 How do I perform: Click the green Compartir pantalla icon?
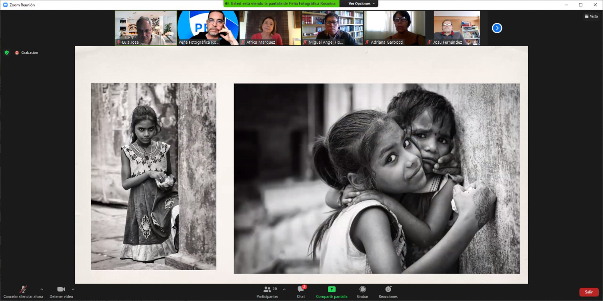pyautogui.click(x=331, y=289)
